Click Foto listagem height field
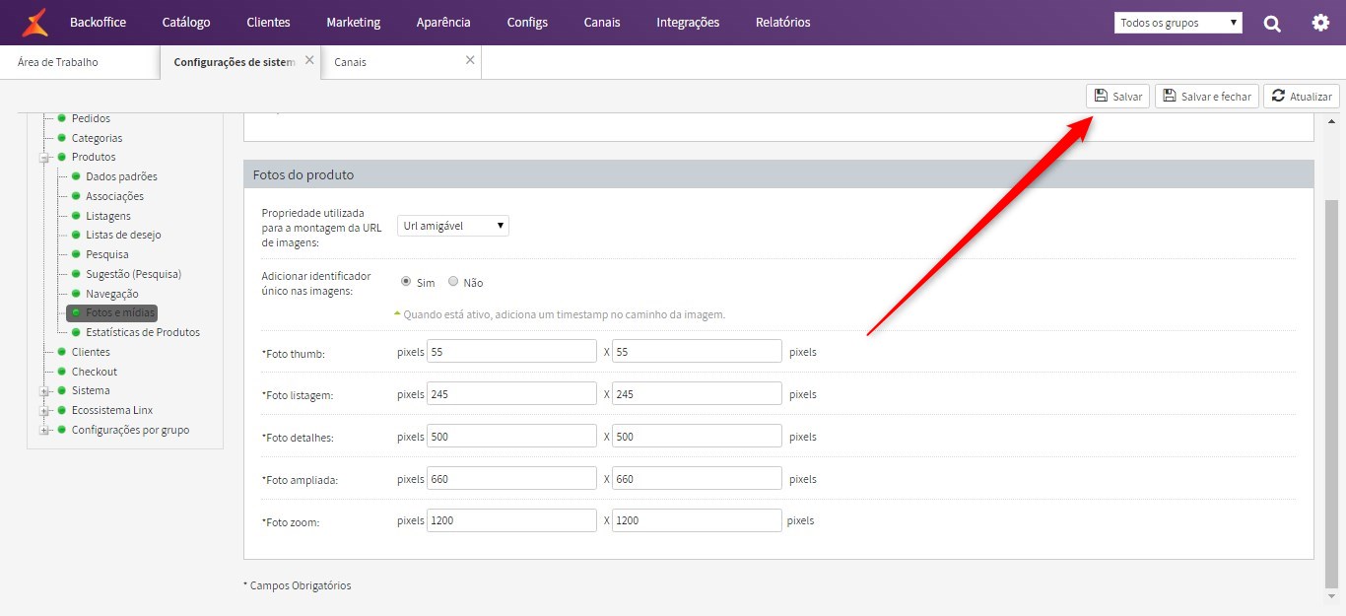1346x616 pixels. coord(697,394)
